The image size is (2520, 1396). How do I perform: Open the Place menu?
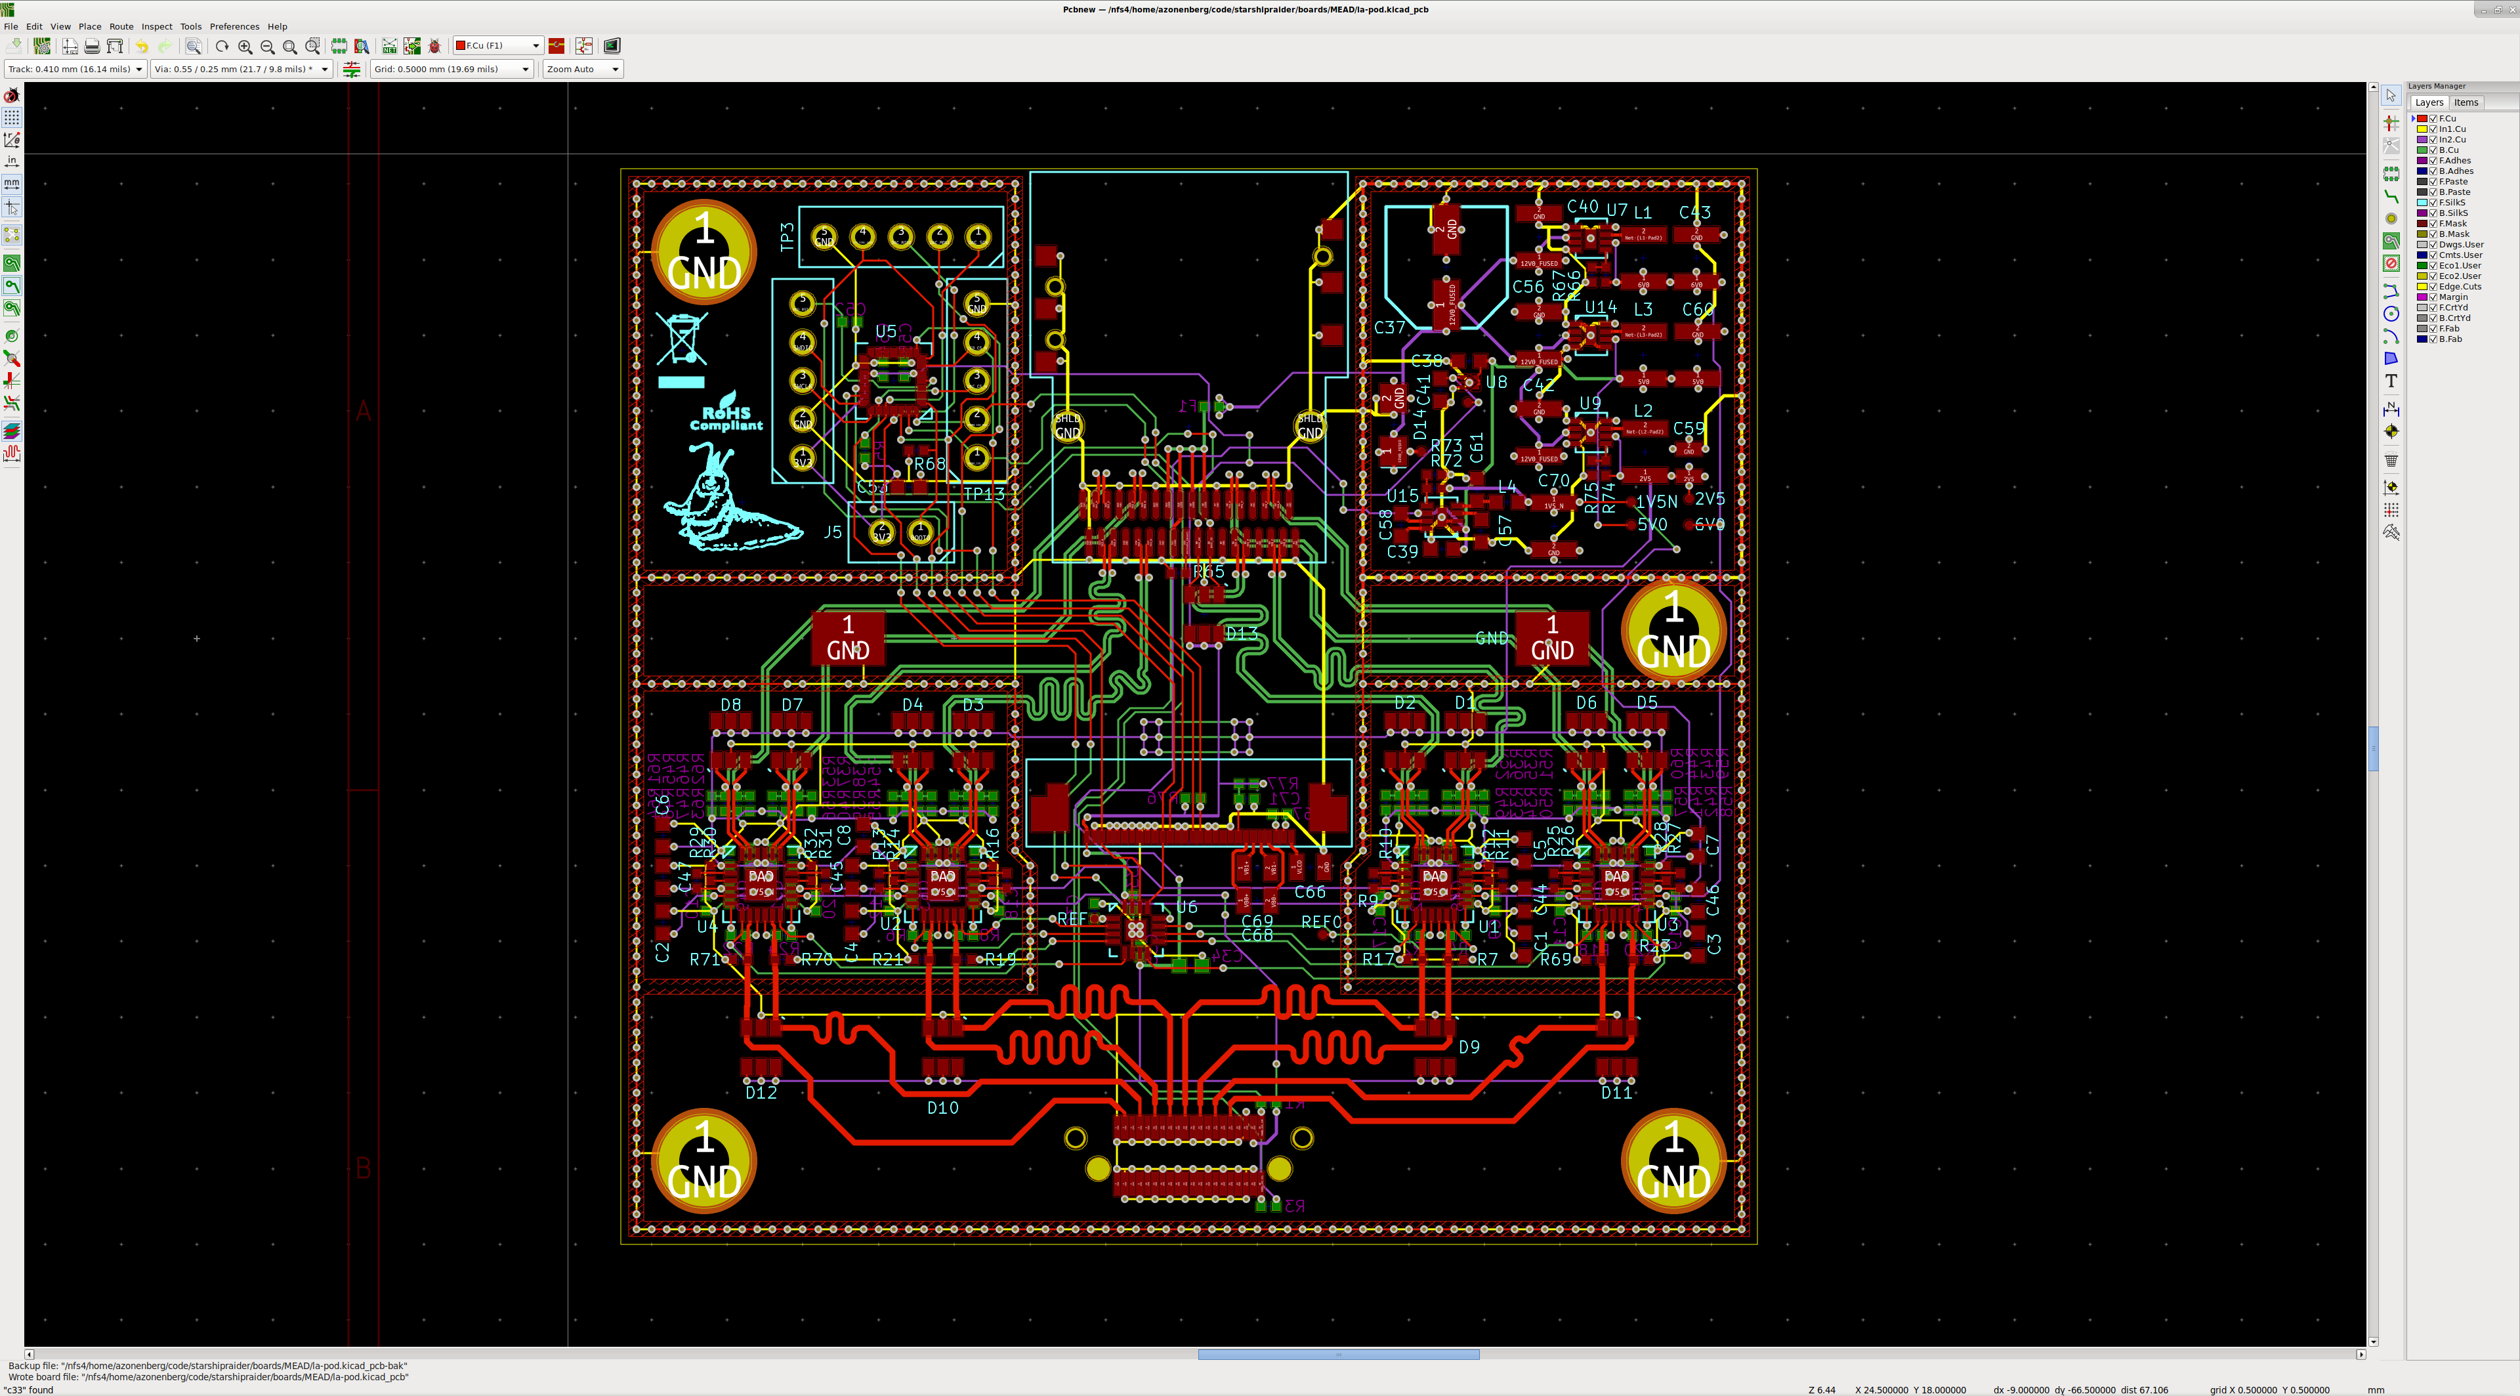[90, 26]
